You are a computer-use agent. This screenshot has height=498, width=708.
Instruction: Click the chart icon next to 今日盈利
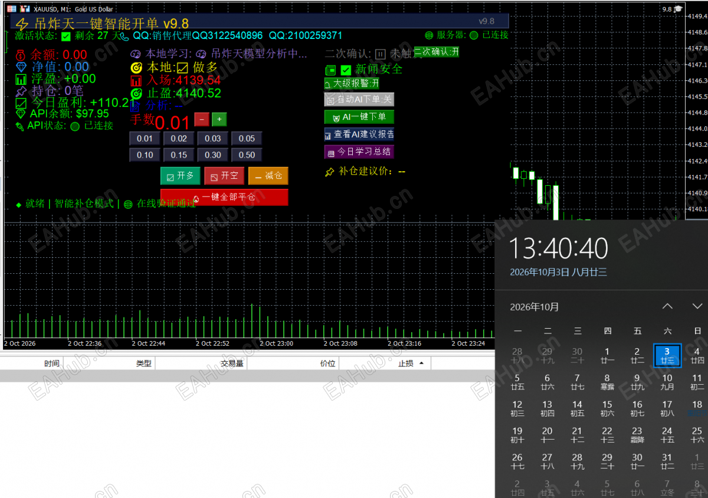[21, 103]
